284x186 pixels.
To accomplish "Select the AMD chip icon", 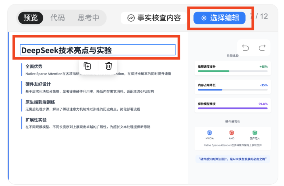I will (x=231, y=133).
